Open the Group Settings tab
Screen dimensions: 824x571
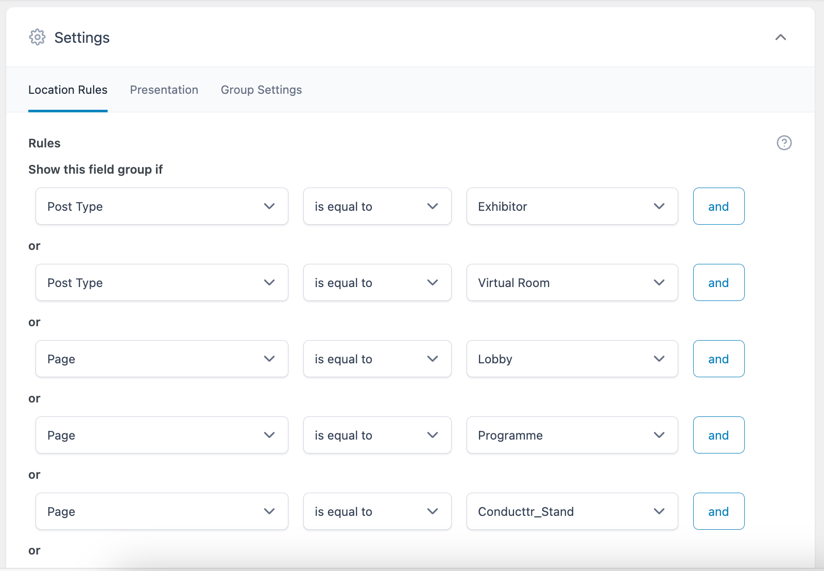(x=261, y=90)
